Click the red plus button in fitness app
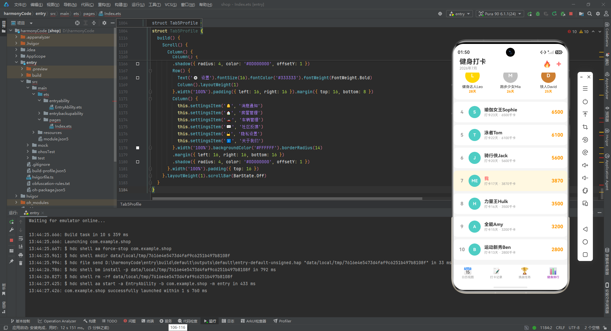Image resolution: width=611 pixels, height=331 pixels. click(558, 64)
